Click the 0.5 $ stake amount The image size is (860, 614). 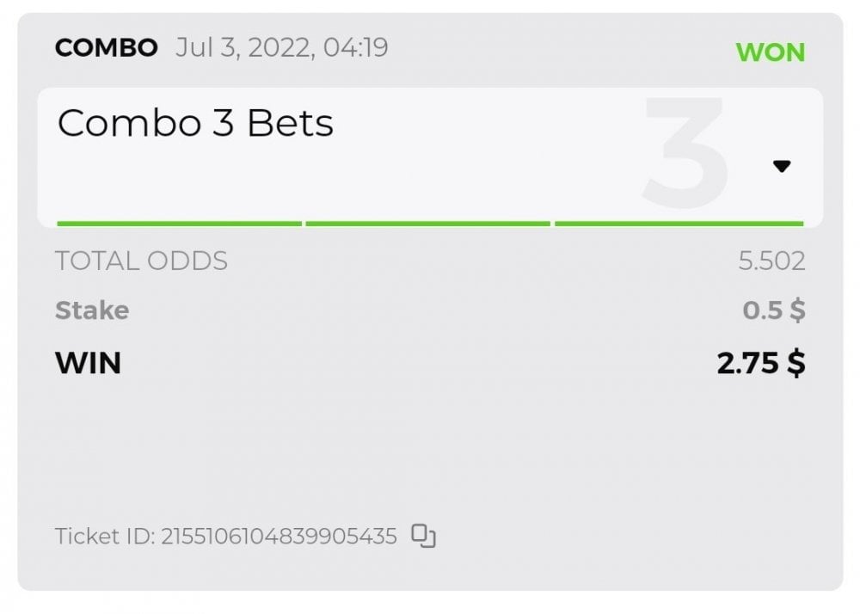coord(773,310)
